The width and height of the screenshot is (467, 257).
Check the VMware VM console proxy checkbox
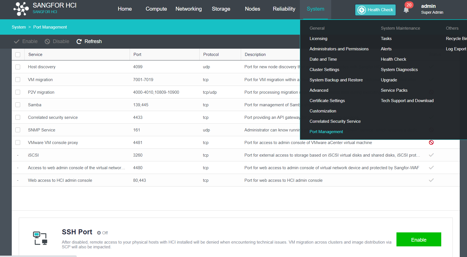click(x=18, y=143)
